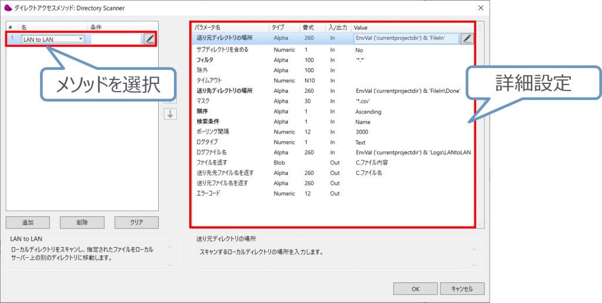The image size is (602, 303).
Task: Click the pencil icon in the 送り元ディレクトリの場所 Value field
Action: (x=467, y=39)
